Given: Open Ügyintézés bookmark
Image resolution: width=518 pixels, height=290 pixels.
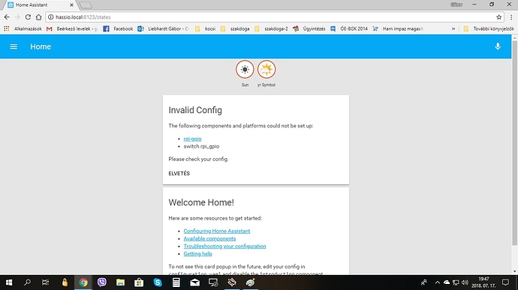Looking at the screenshot, I should 309,28.
